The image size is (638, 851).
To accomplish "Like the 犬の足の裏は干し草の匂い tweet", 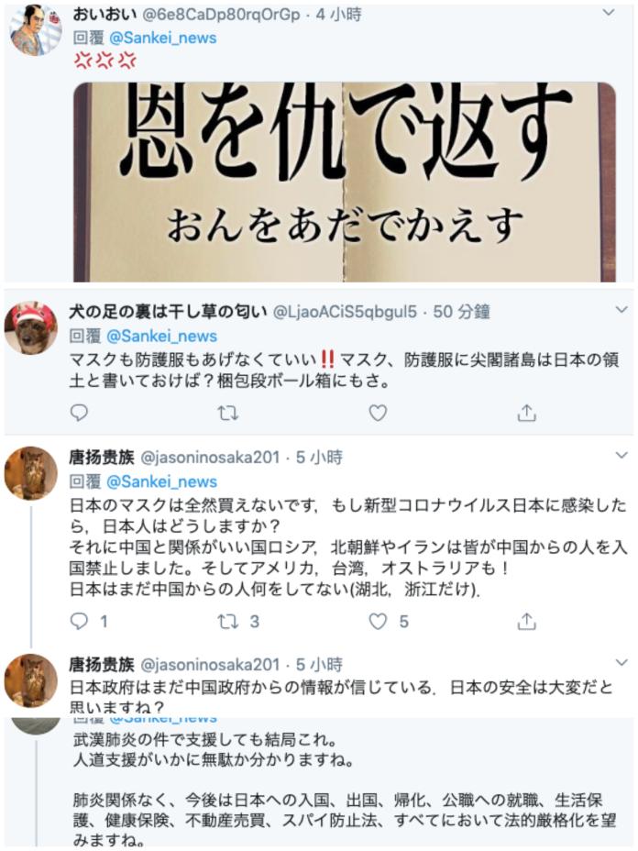I will tap(378, 414).
